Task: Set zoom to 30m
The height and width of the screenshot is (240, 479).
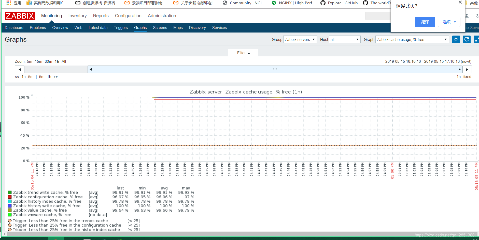Action: click(x=48, y=61)
